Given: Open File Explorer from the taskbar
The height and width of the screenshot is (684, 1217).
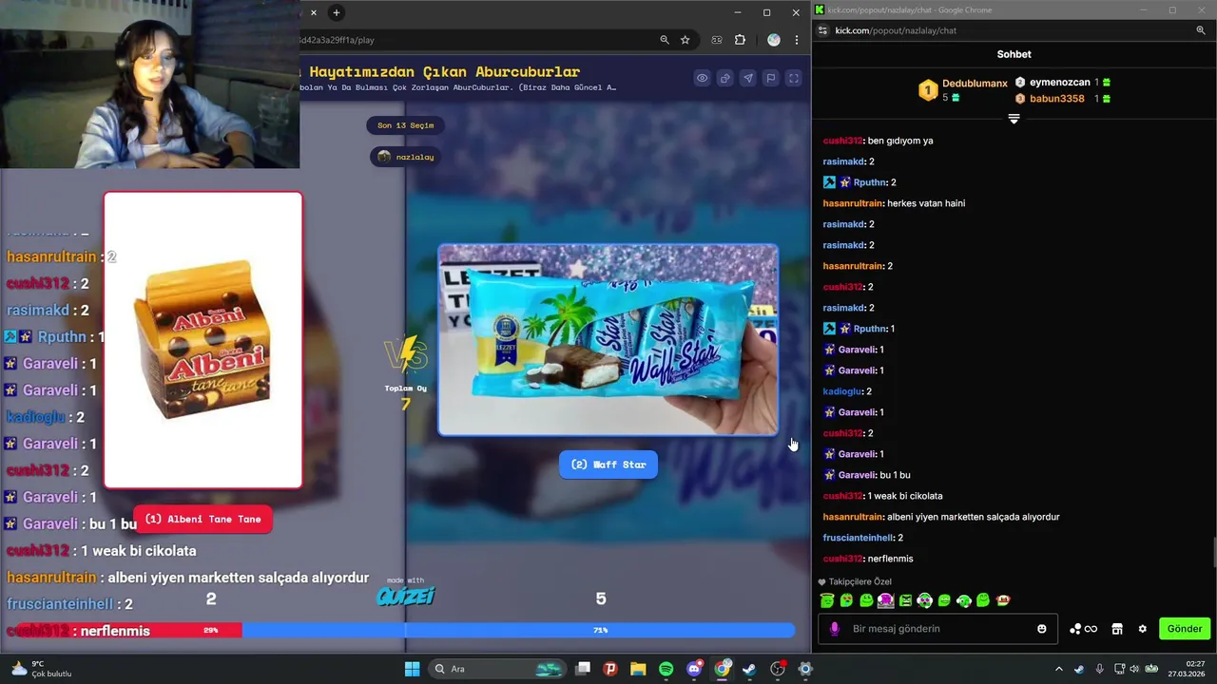Looking at the screenshot, I should pyautogui.click(x=638, y=669).
